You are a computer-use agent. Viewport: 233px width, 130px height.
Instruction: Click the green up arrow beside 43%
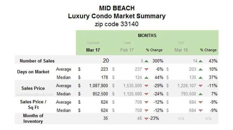coord(200,61)
